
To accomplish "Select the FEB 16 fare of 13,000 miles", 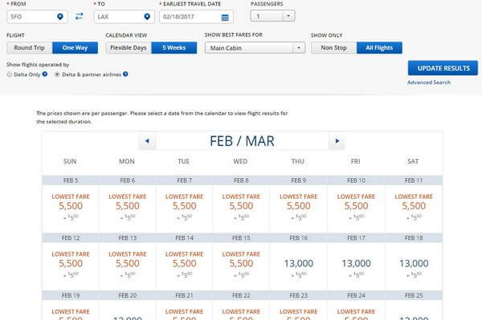I will (299, 265).
